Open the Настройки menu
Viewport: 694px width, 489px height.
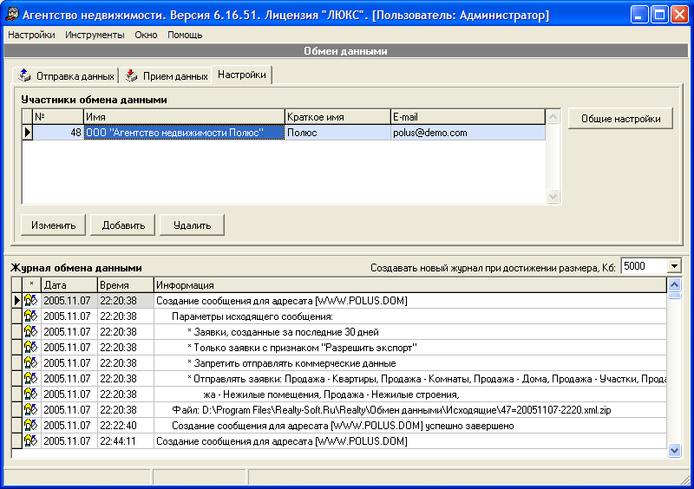point(31,35)
